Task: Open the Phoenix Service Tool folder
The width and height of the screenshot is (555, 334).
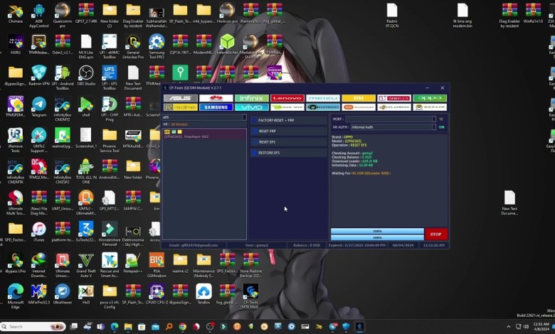Action: (x=110, y=140)
